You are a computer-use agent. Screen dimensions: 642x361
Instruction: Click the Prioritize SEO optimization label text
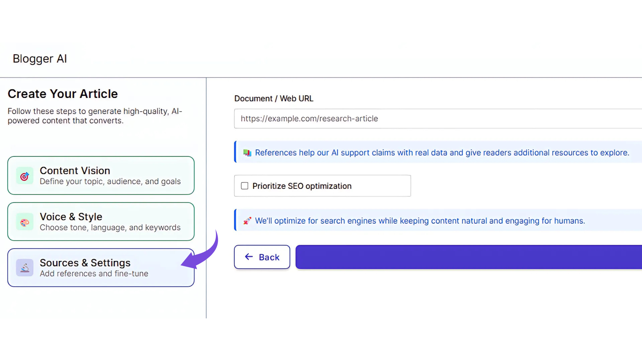(302, 186)
